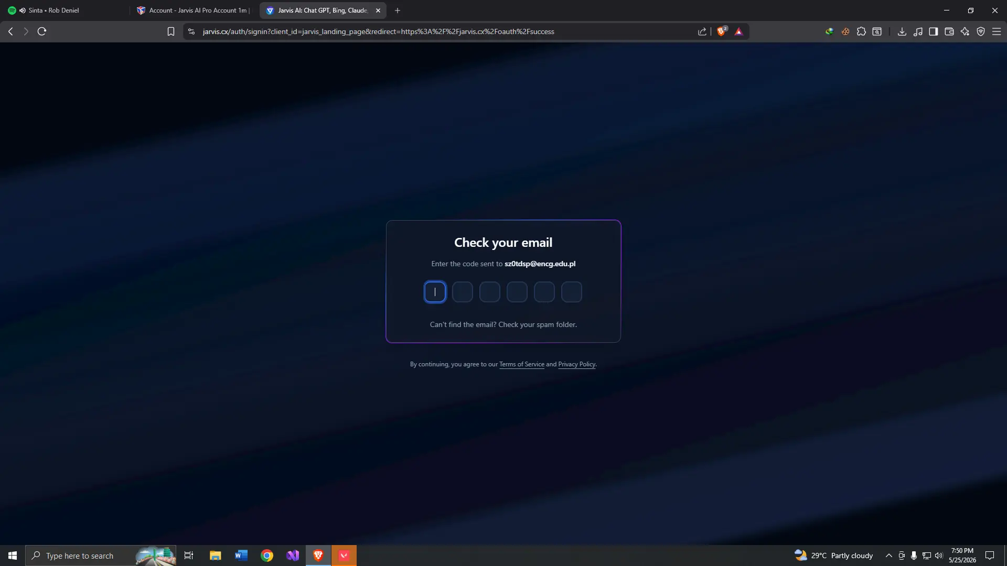The width and height of the screenshot is (1007, 566).
Task: Open Brave Rewards triangle icon
Action: pos(738,31)
